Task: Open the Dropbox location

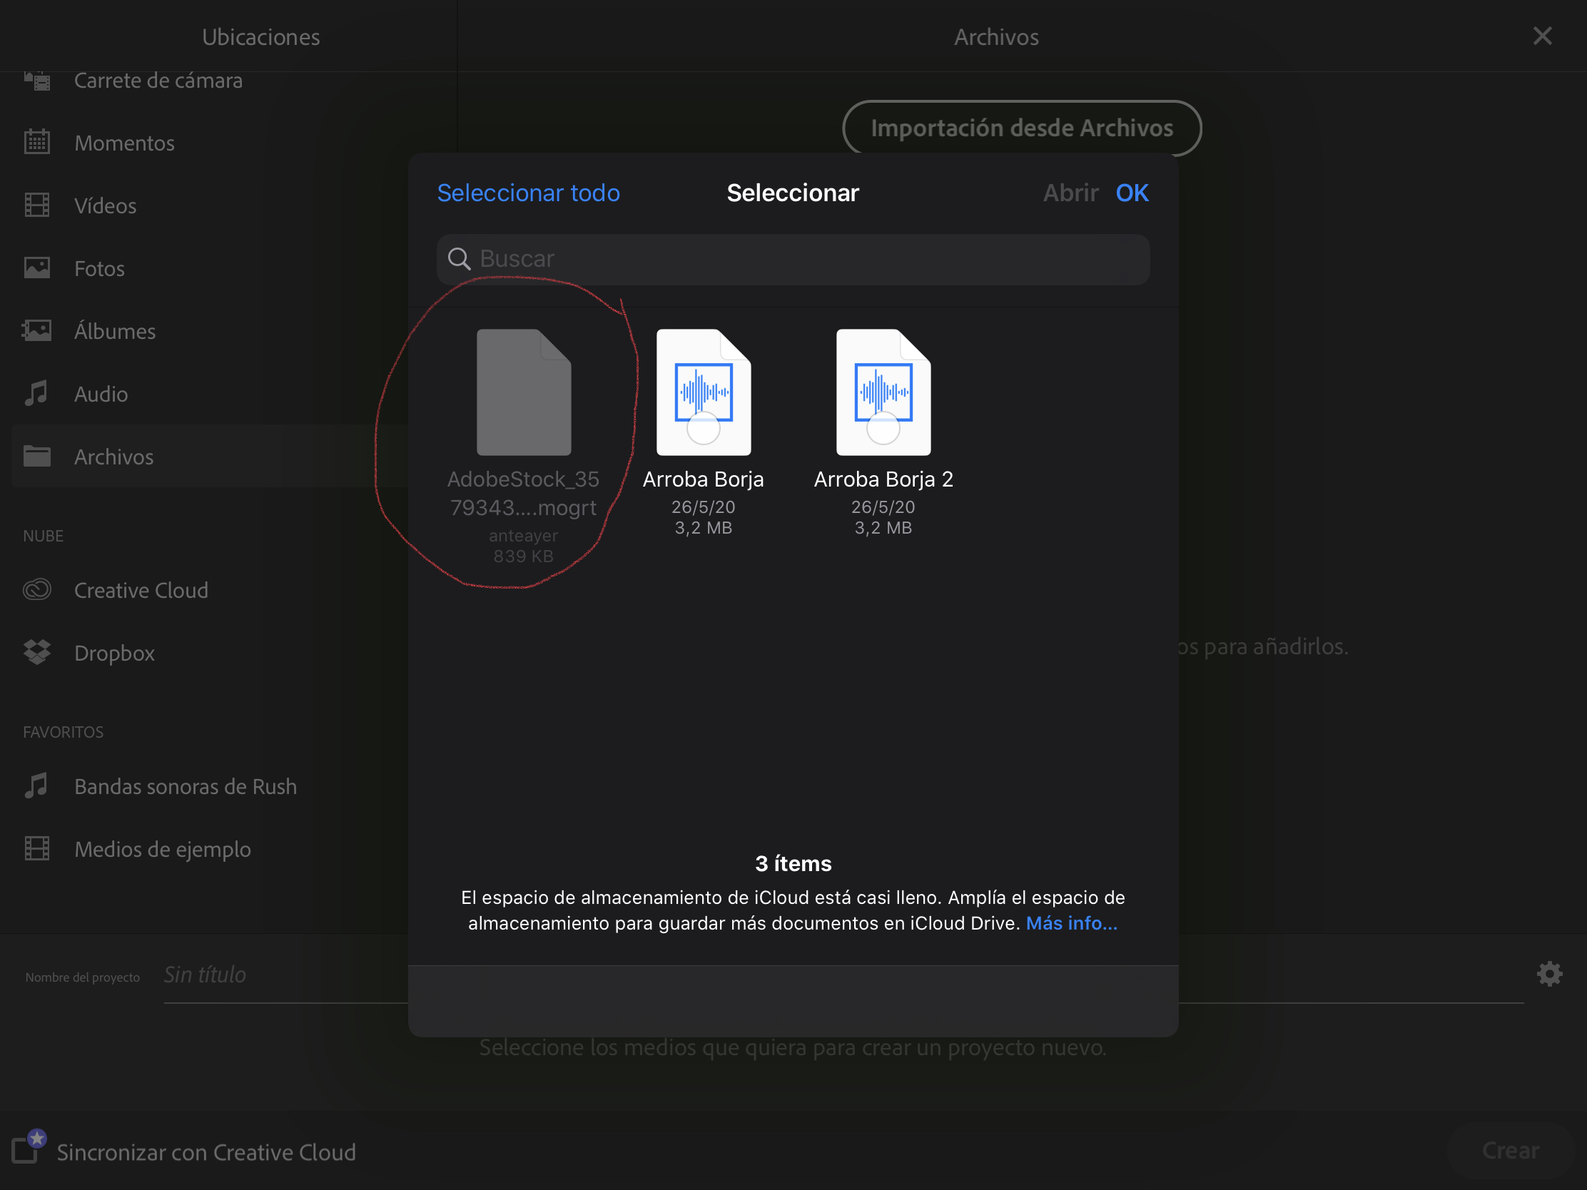Action: click(114, 652)
